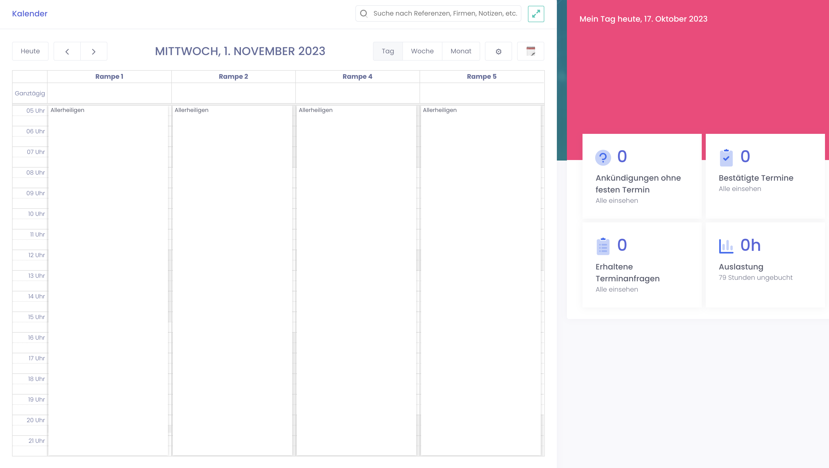829x468 pixels.
Task: Open Alle einsehen under Erhaltene Terminanfragen
Action: point(617,289)
